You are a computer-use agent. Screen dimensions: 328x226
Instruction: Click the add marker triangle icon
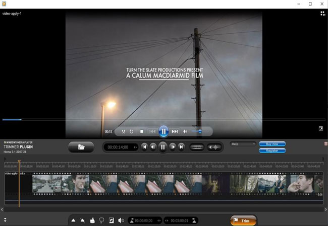74,220
